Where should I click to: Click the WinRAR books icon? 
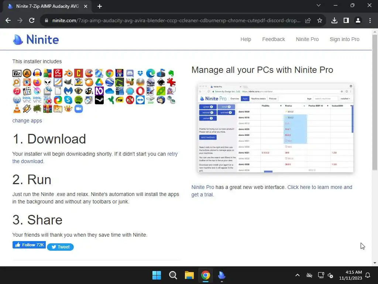(48, 109)
